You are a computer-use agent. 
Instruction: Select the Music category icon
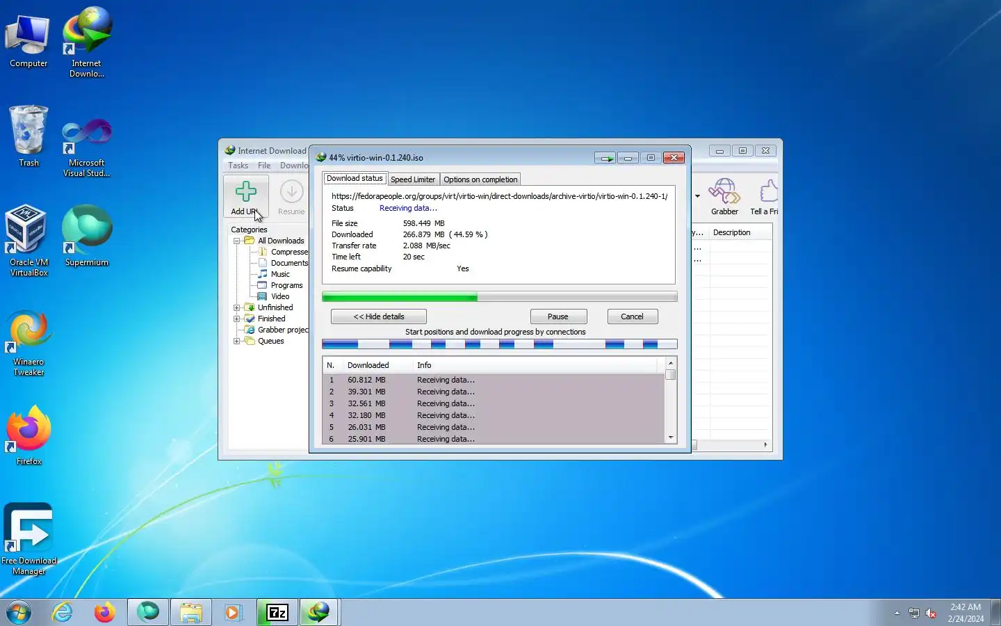tap(263, 274)
